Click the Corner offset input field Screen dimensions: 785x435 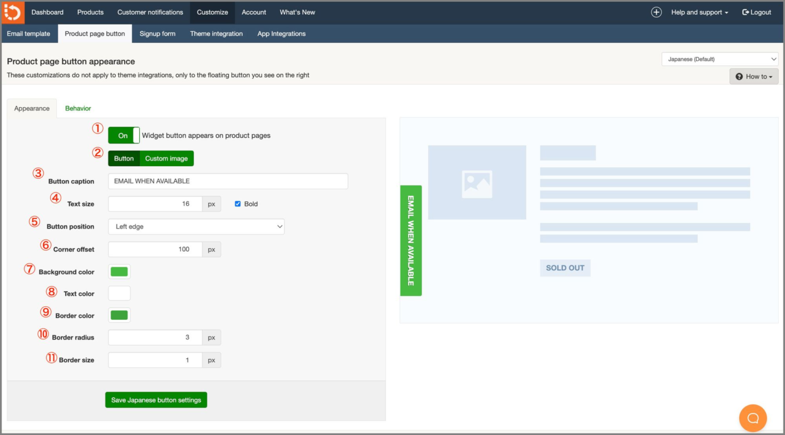coord(155,249)
